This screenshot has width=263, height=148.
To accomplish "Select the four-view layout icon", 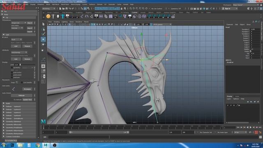I will [x=43, y=71].
